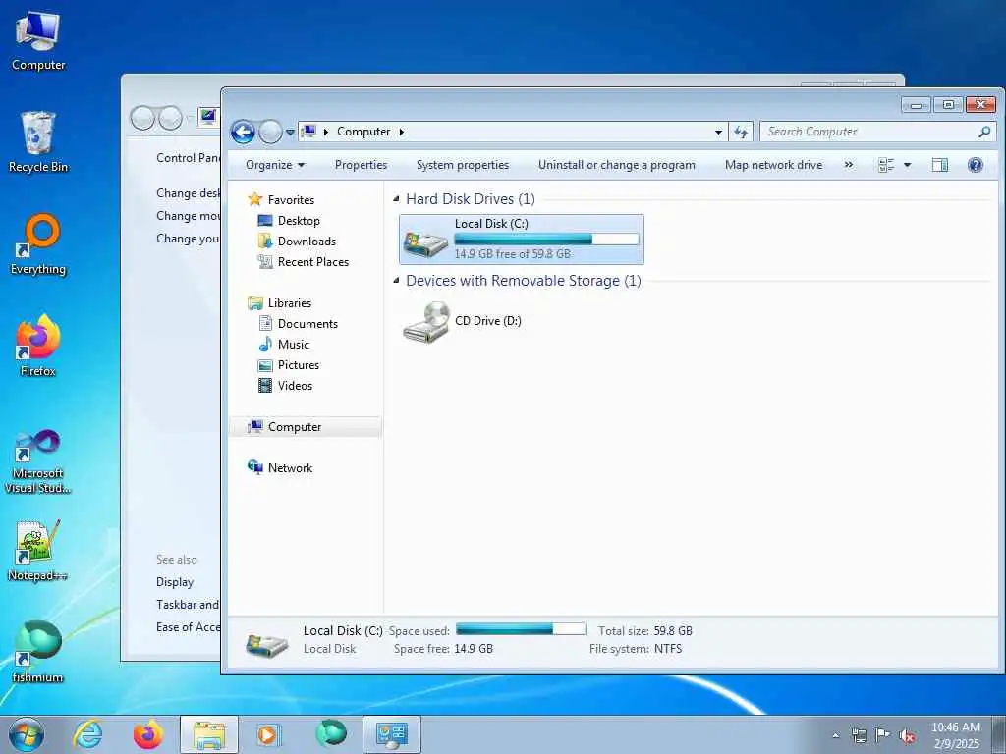The image size is (1006, 754).
Task: Open Microsoft Visual Studio desktop shortcut
Action: [x=38, y=461]
